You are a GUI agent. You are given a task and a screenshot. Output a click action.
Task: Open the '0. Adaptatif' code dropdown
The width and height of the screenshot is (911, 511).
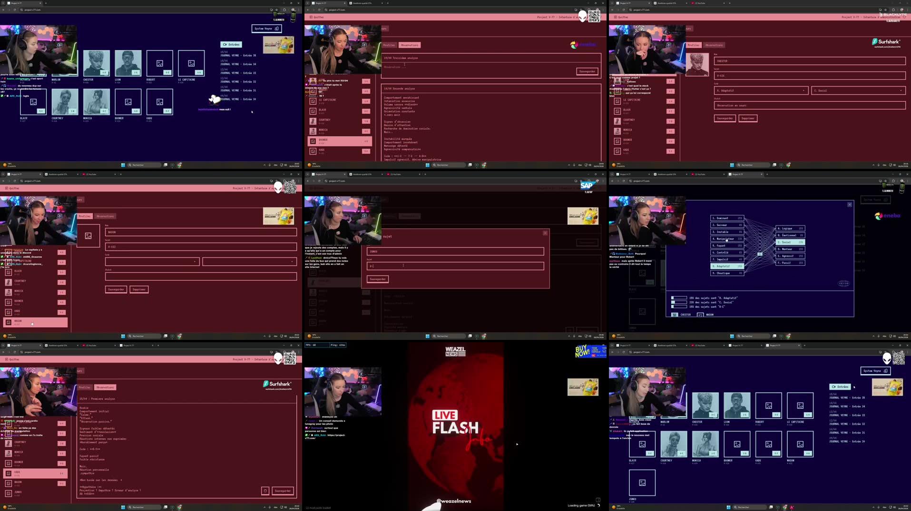[x=761, y=90]
